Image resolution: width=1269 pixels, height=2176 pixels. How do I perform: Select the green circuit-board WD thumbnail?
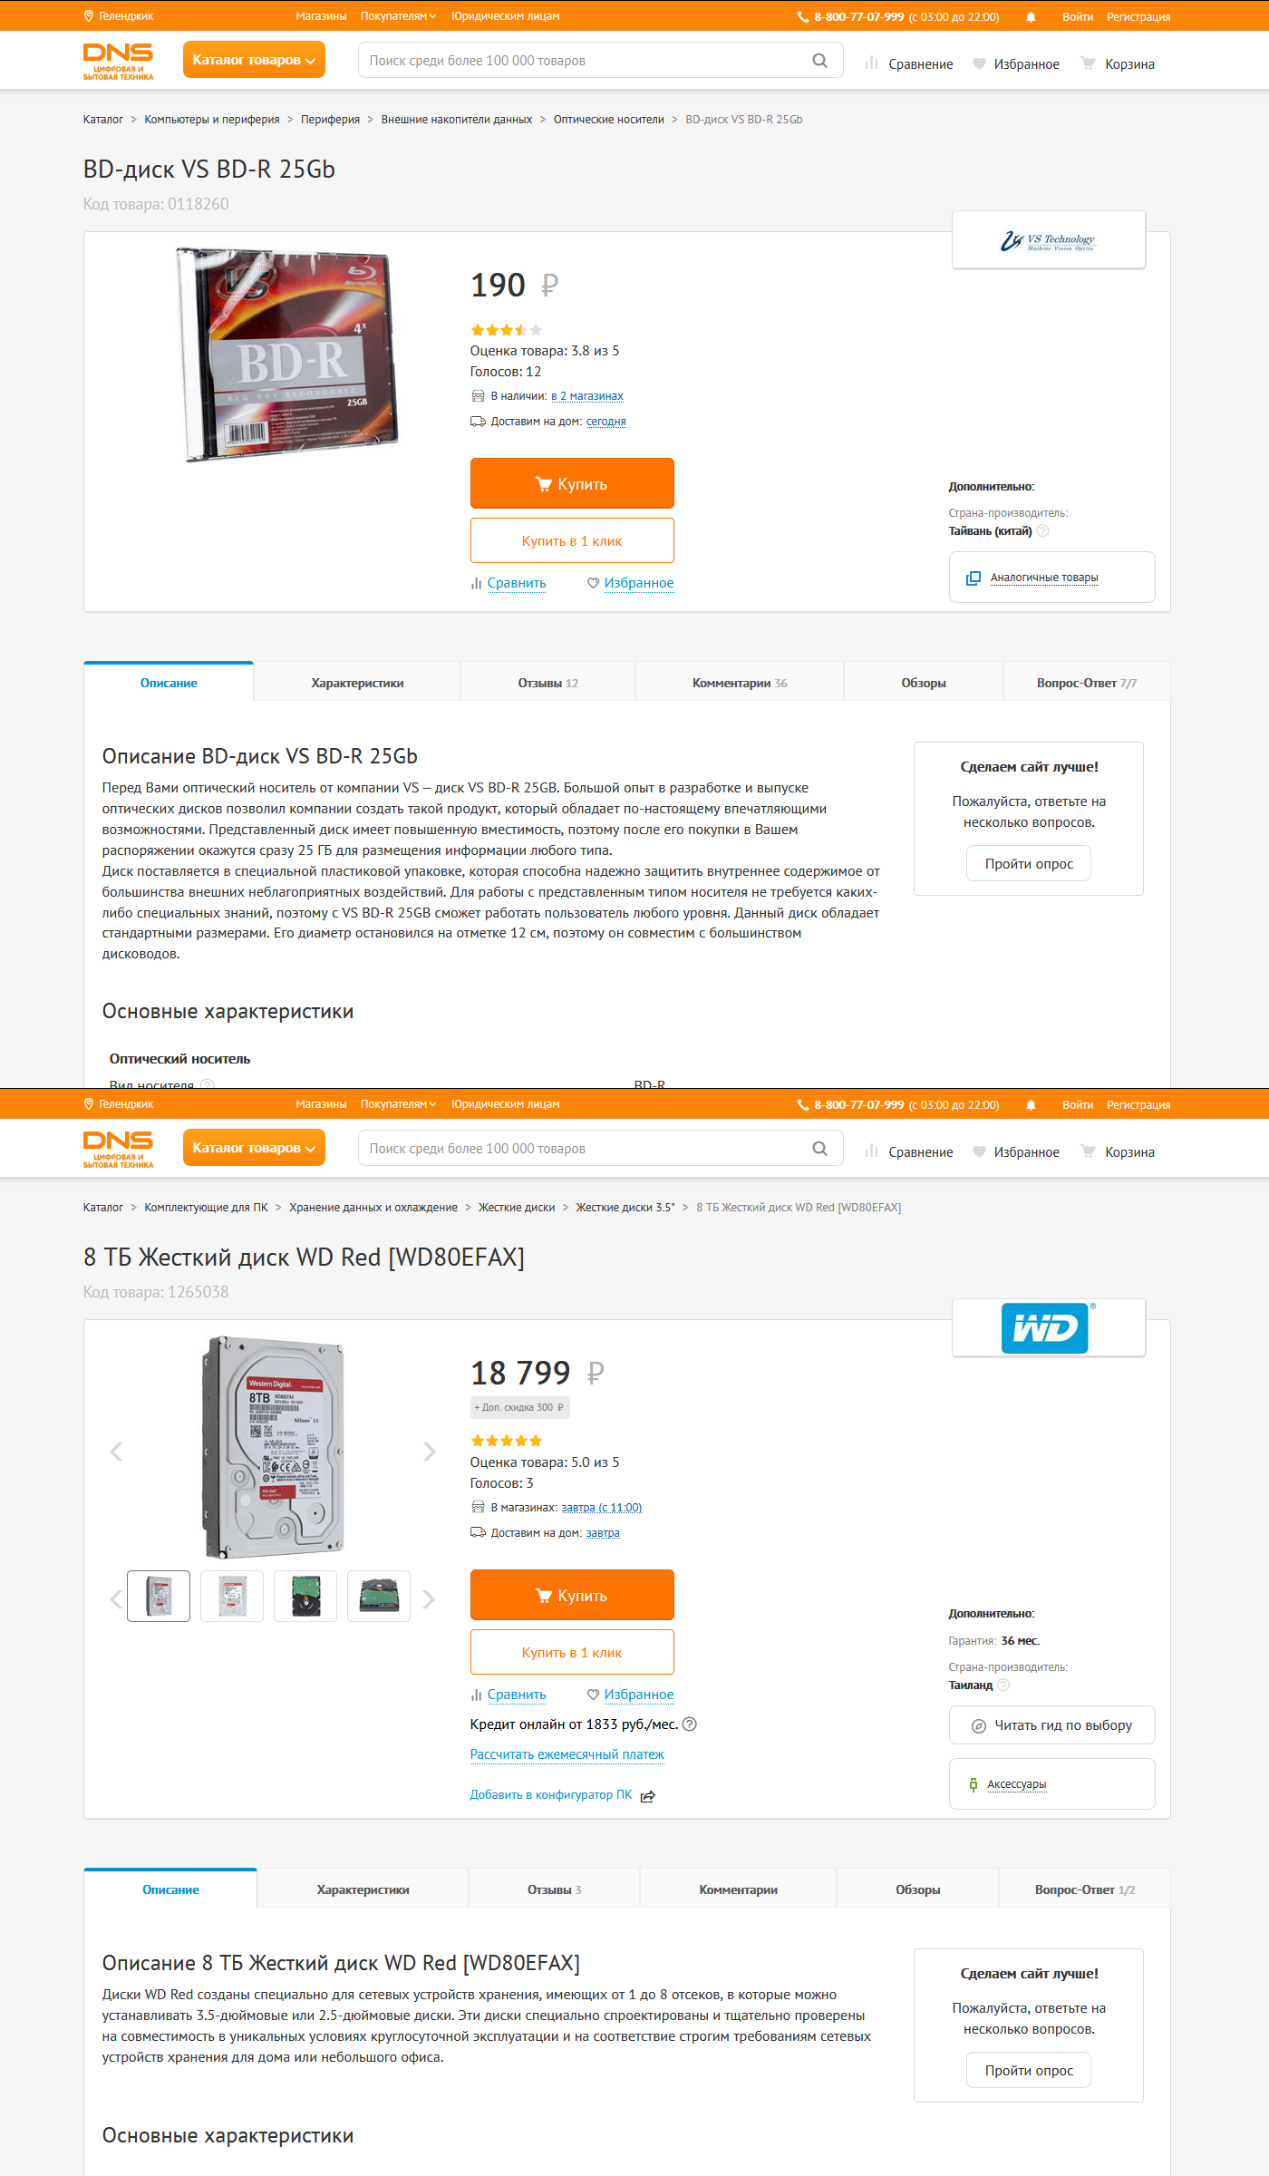(x=305, y=1596)
